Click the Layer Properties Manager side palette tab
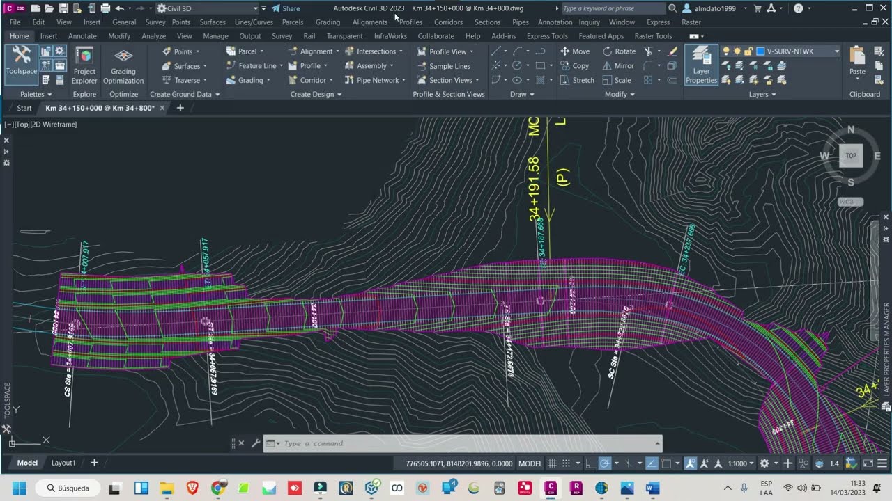The image size is (892, 501). pos(886,350)
